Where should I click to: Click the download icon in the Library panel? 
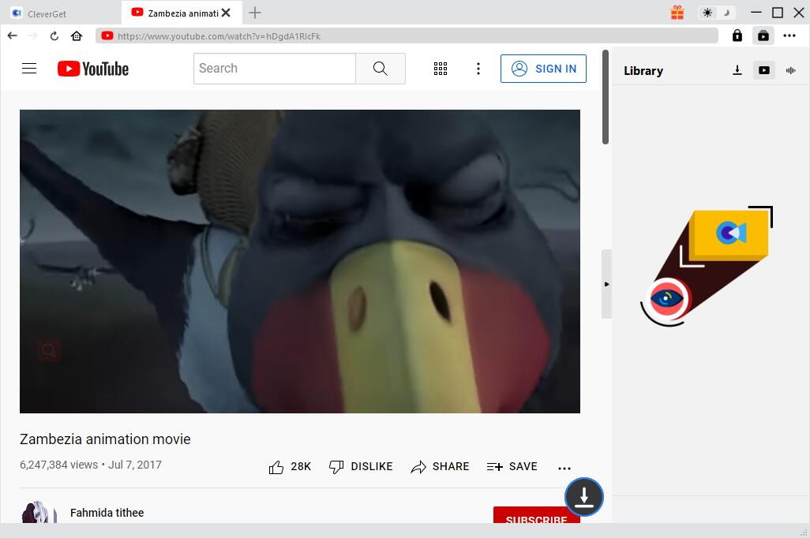tap(737, 70)
